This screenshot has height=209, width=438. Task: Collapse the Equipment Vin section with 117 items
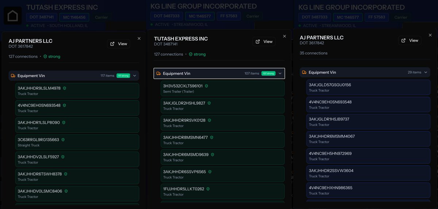pos(134,76)
